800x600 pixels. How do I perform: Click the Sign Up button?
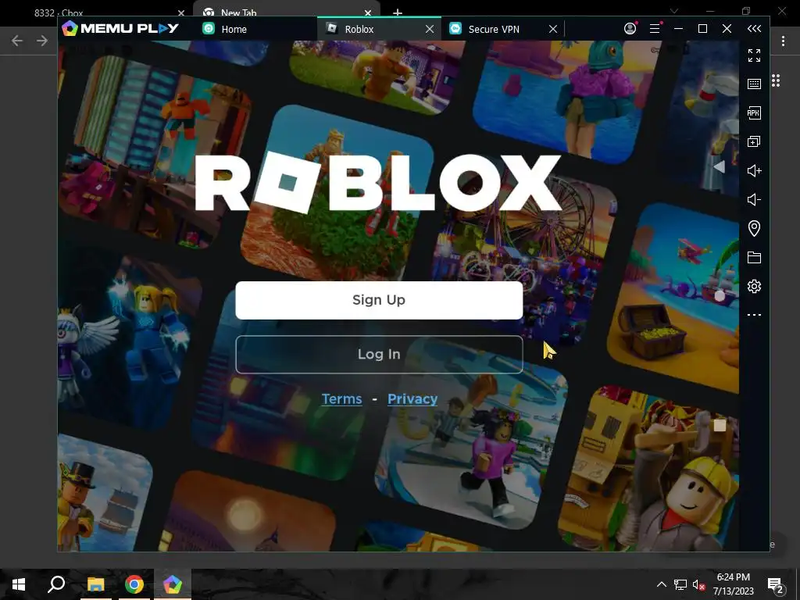[x=379, y=300]
